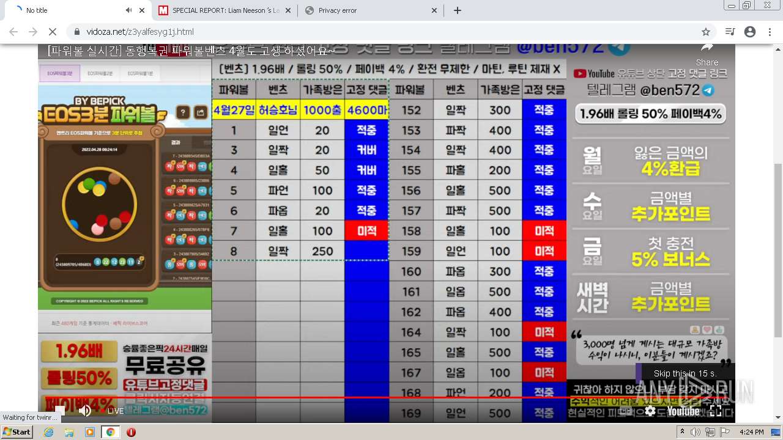Click the 허승호님 cell
The image size is (783, 440).
(278, 110)
